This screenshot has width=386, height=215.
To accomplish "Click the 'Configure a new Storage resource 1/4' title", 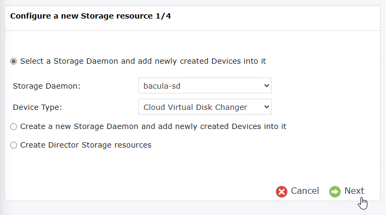I will [x=91, y=16].
